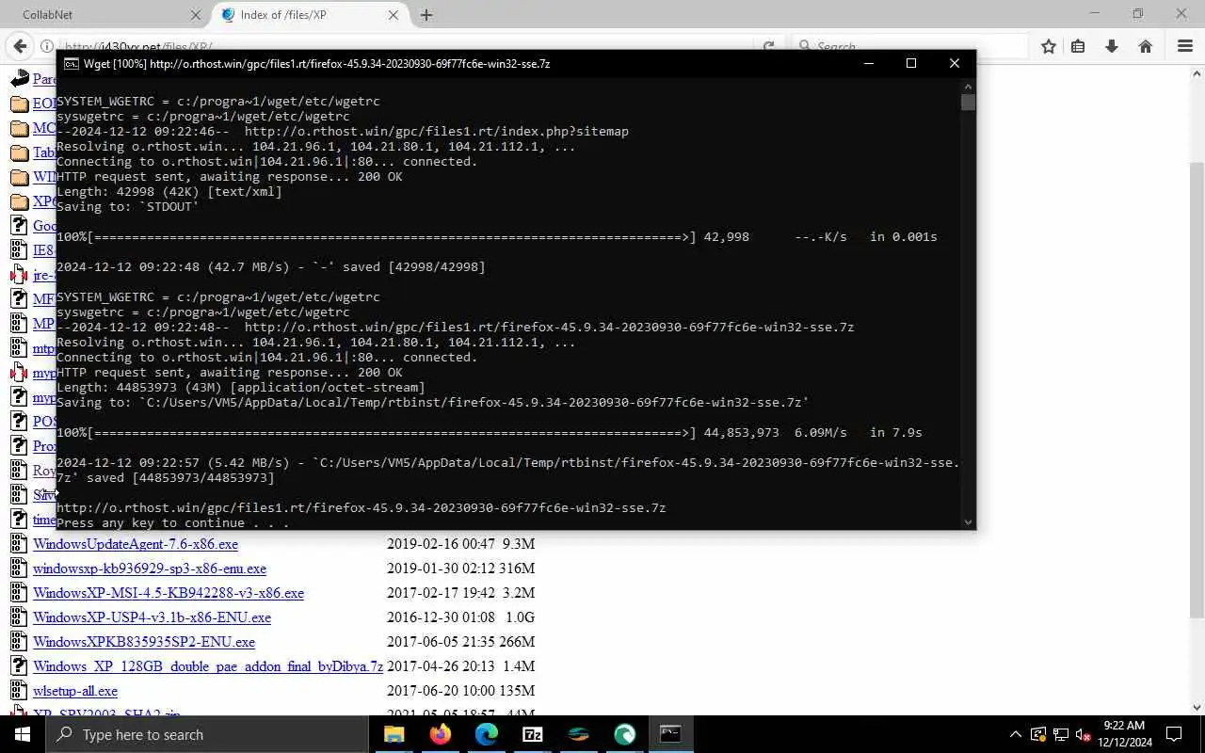1205x753 pixels.
Task: Download WindowsXP-MSI-4.5-KB942288-v3-x86.exe
Action: (x=169, y=593)
